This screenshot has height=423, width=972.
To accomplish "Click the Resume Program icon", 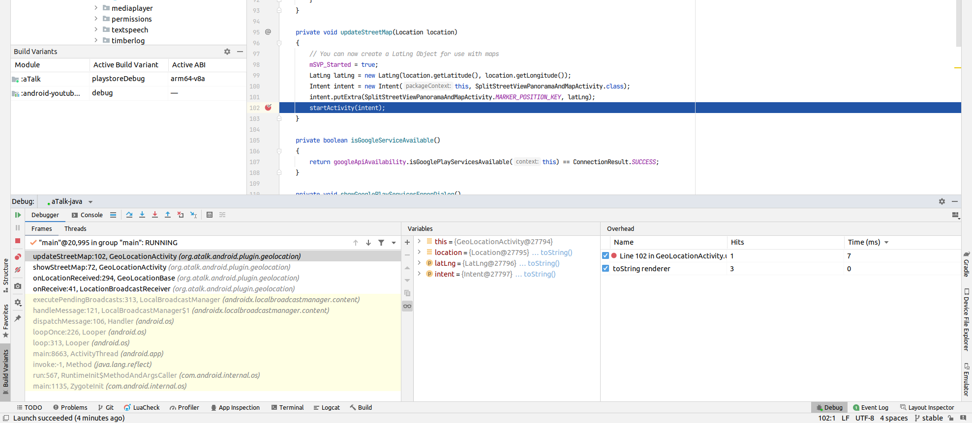I will (x=18, y=215).
